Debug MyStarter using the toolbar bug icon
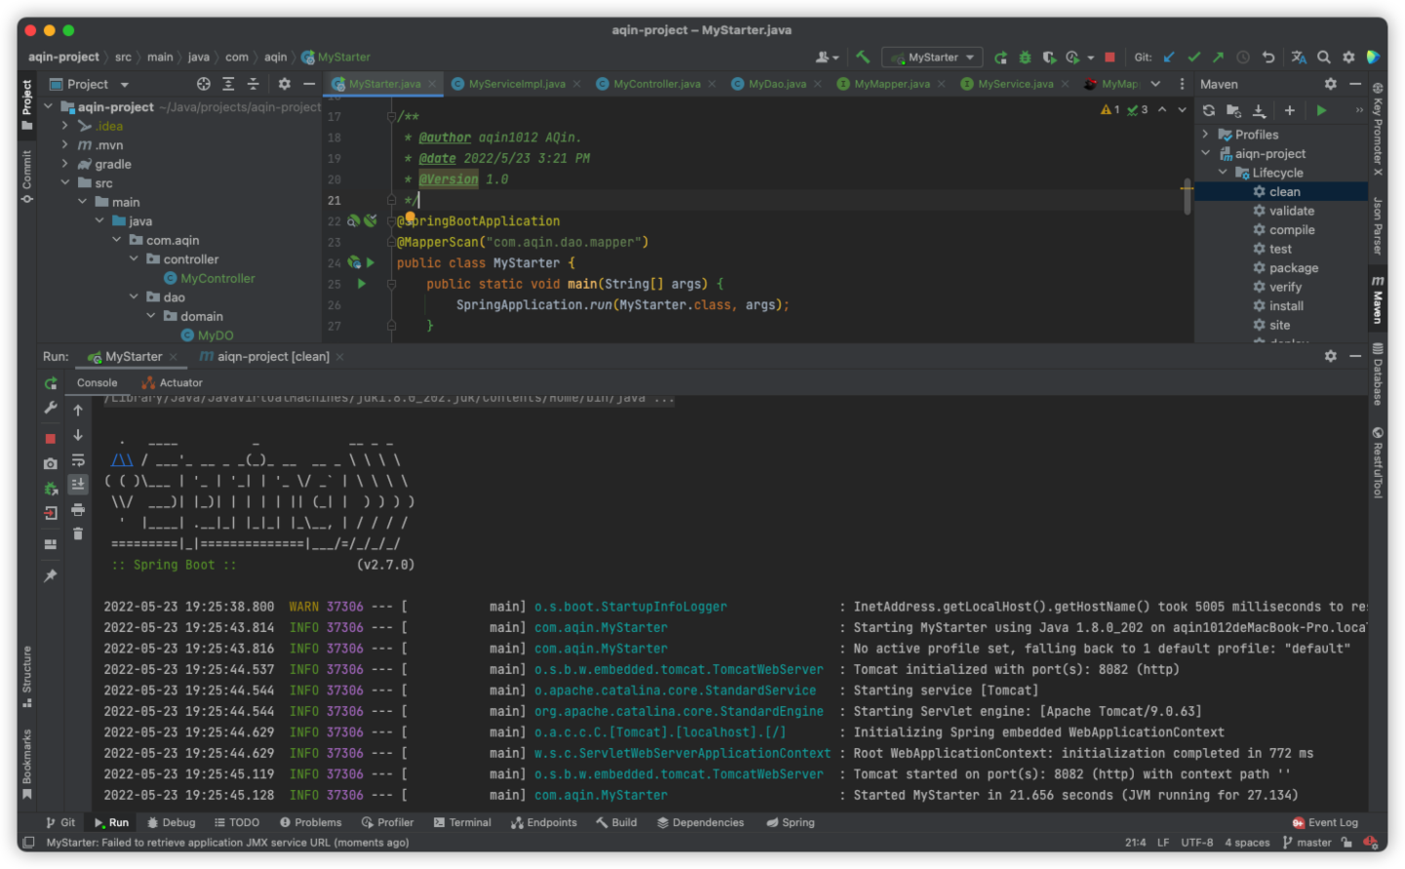 [x=1024, y=58]
